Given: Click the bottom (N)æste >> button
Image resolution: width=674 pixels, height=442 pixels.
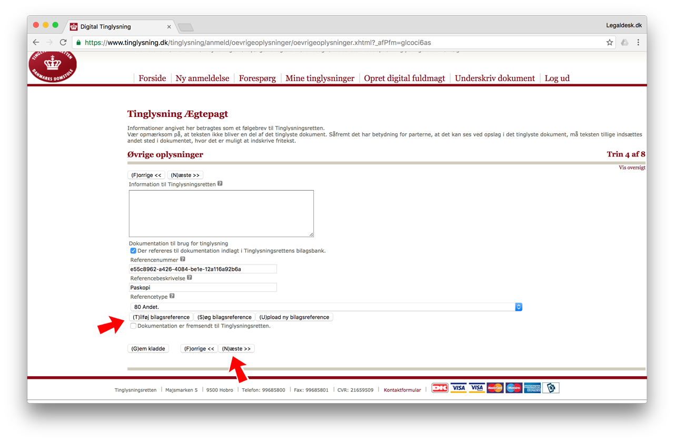Looking at the screenshot, I should pos(236,349).
